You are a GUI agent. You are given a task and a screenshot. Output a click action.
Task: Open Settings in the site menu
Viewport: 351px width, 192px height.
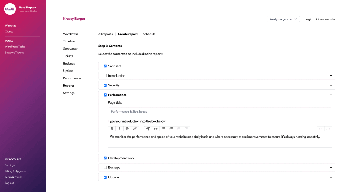[x=69, y=93]
